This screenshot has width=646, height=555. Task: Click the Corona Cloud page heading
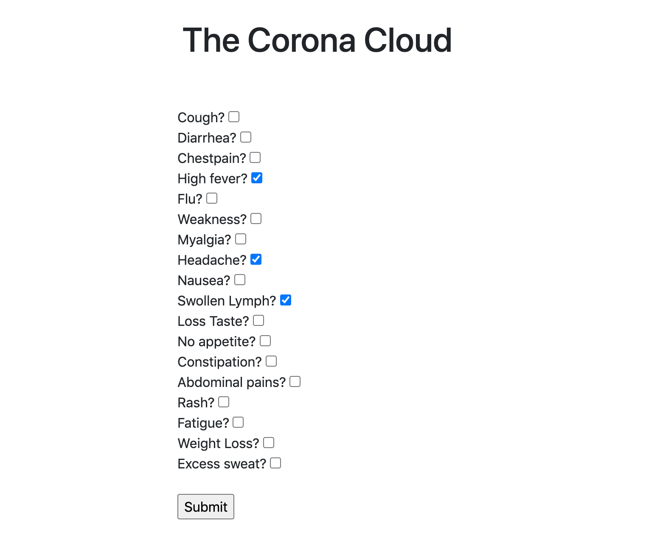pyautogui.click(x=317, y=40)
